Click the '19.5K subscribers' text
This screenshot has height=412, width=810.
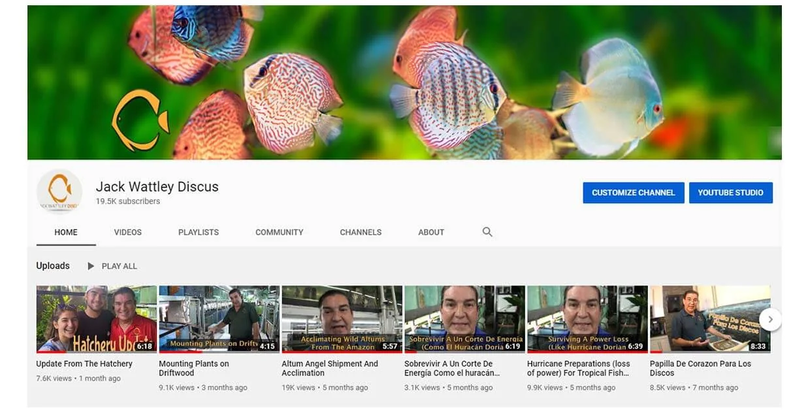128,201
